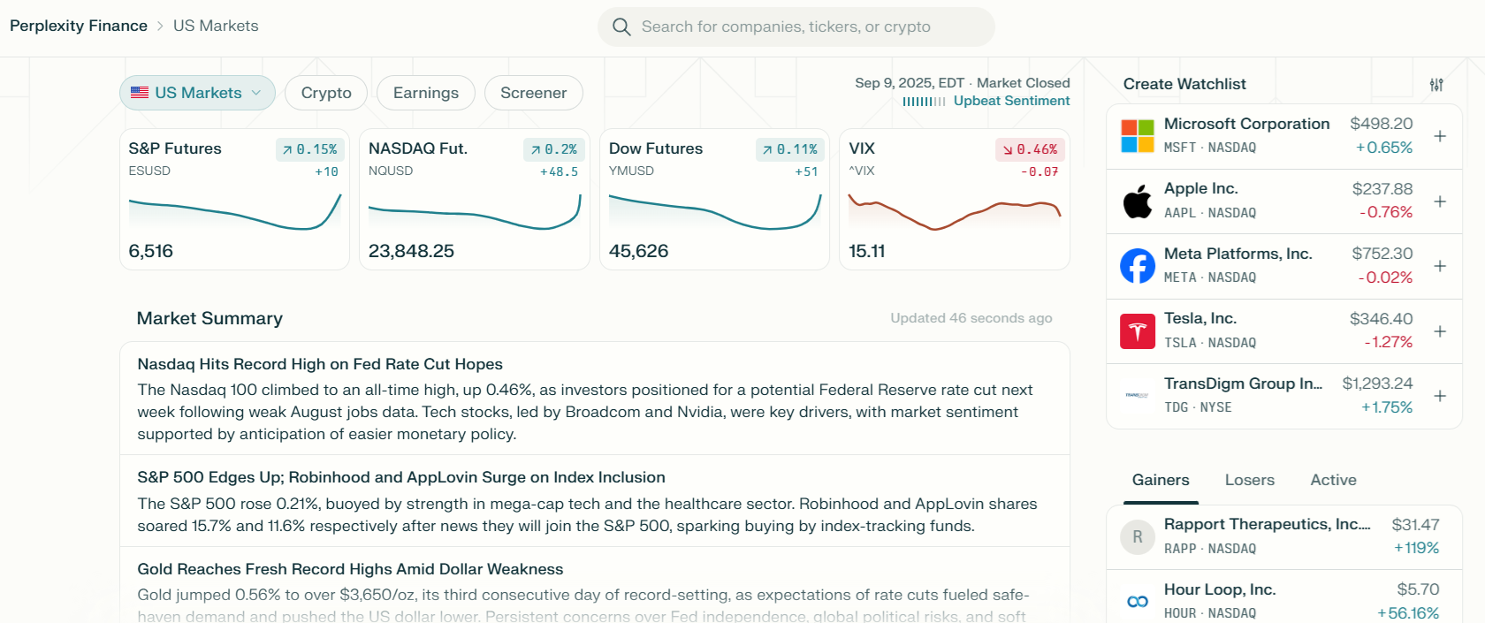Click the US Markets breadcrumb link
This screenshot has height=623, width=1485.
pyautogui.click(x=216, y=26)
